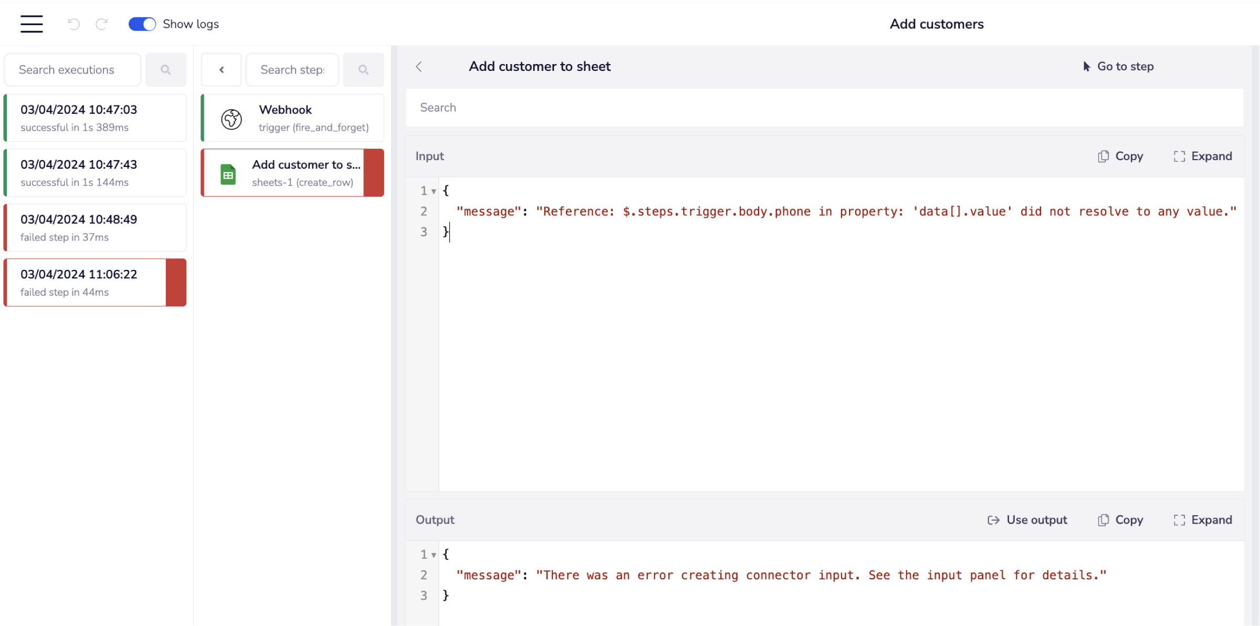Click the undo arrow icon

[x=73, y=24]
